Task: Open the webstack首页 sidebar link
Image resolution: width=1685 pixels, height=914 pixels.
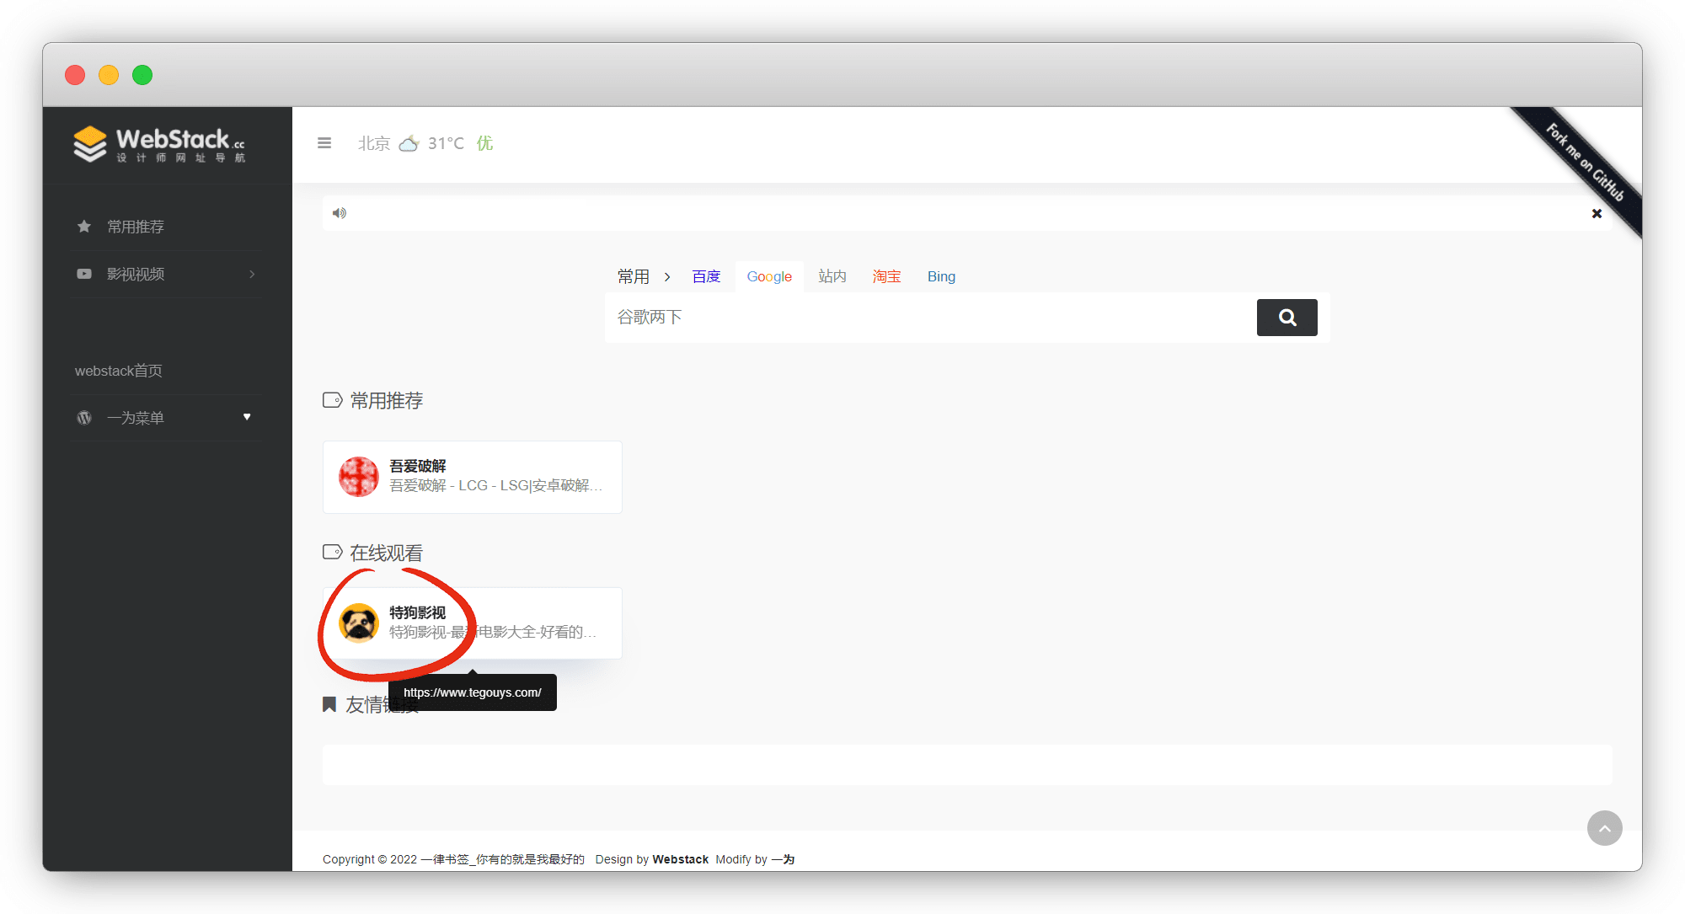Action: coord(119,371)
